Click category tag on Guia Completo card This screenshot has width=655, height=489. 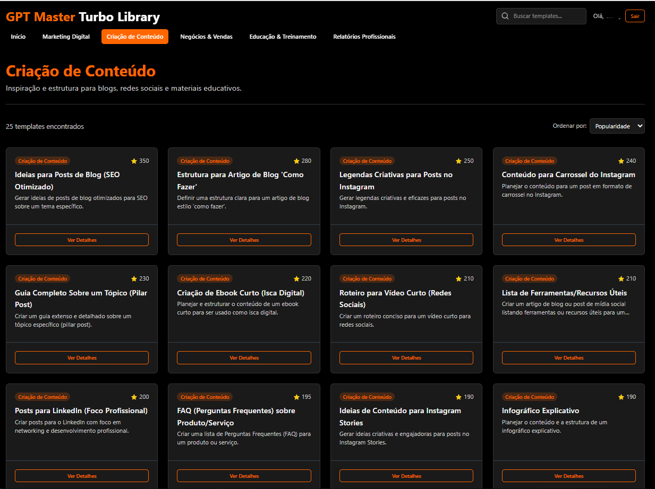(x=42, y=279)
